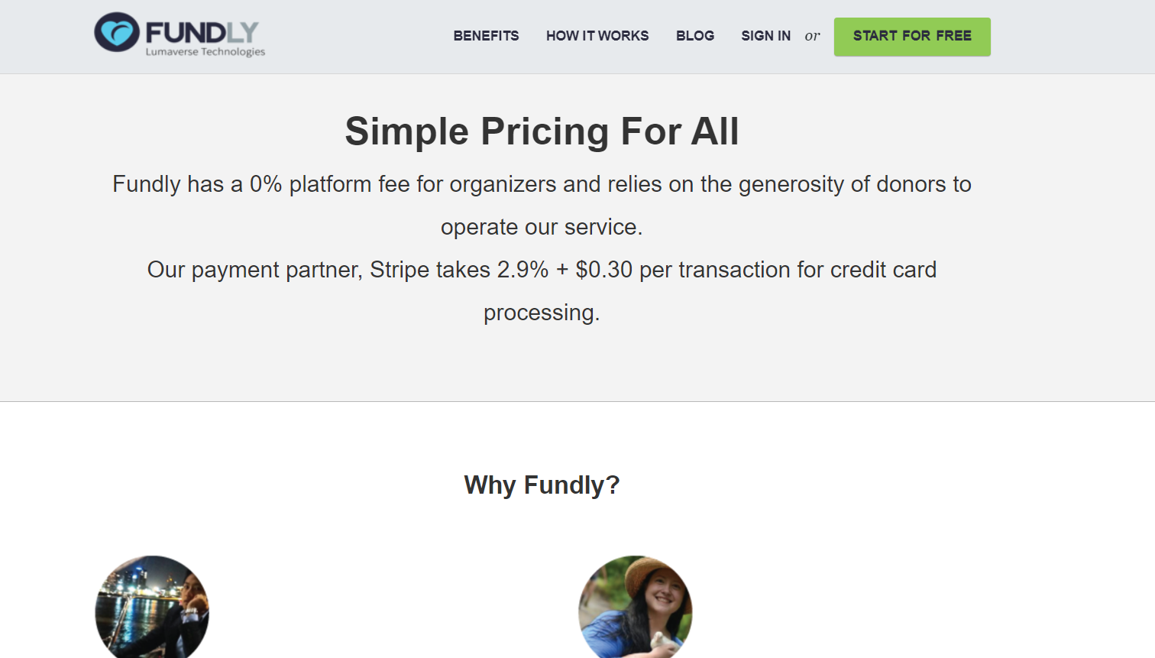Click "Our payment partner" in pricing text
Viewport: 1155px width, 658px height.
[x=254, y=270]
